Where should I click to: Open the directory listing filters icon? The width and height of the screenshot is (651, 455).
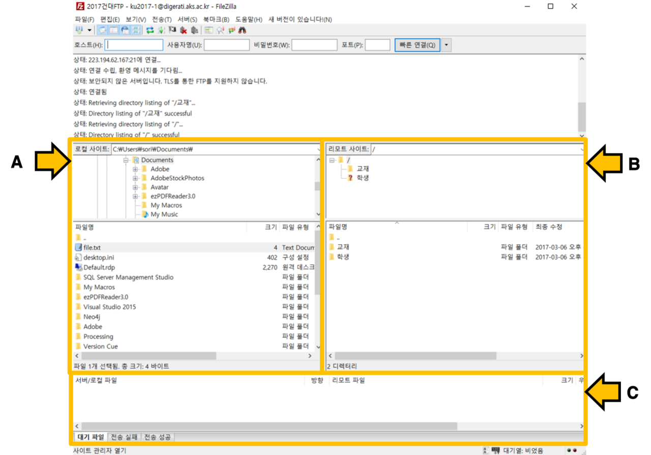click(x=209, y=31)
